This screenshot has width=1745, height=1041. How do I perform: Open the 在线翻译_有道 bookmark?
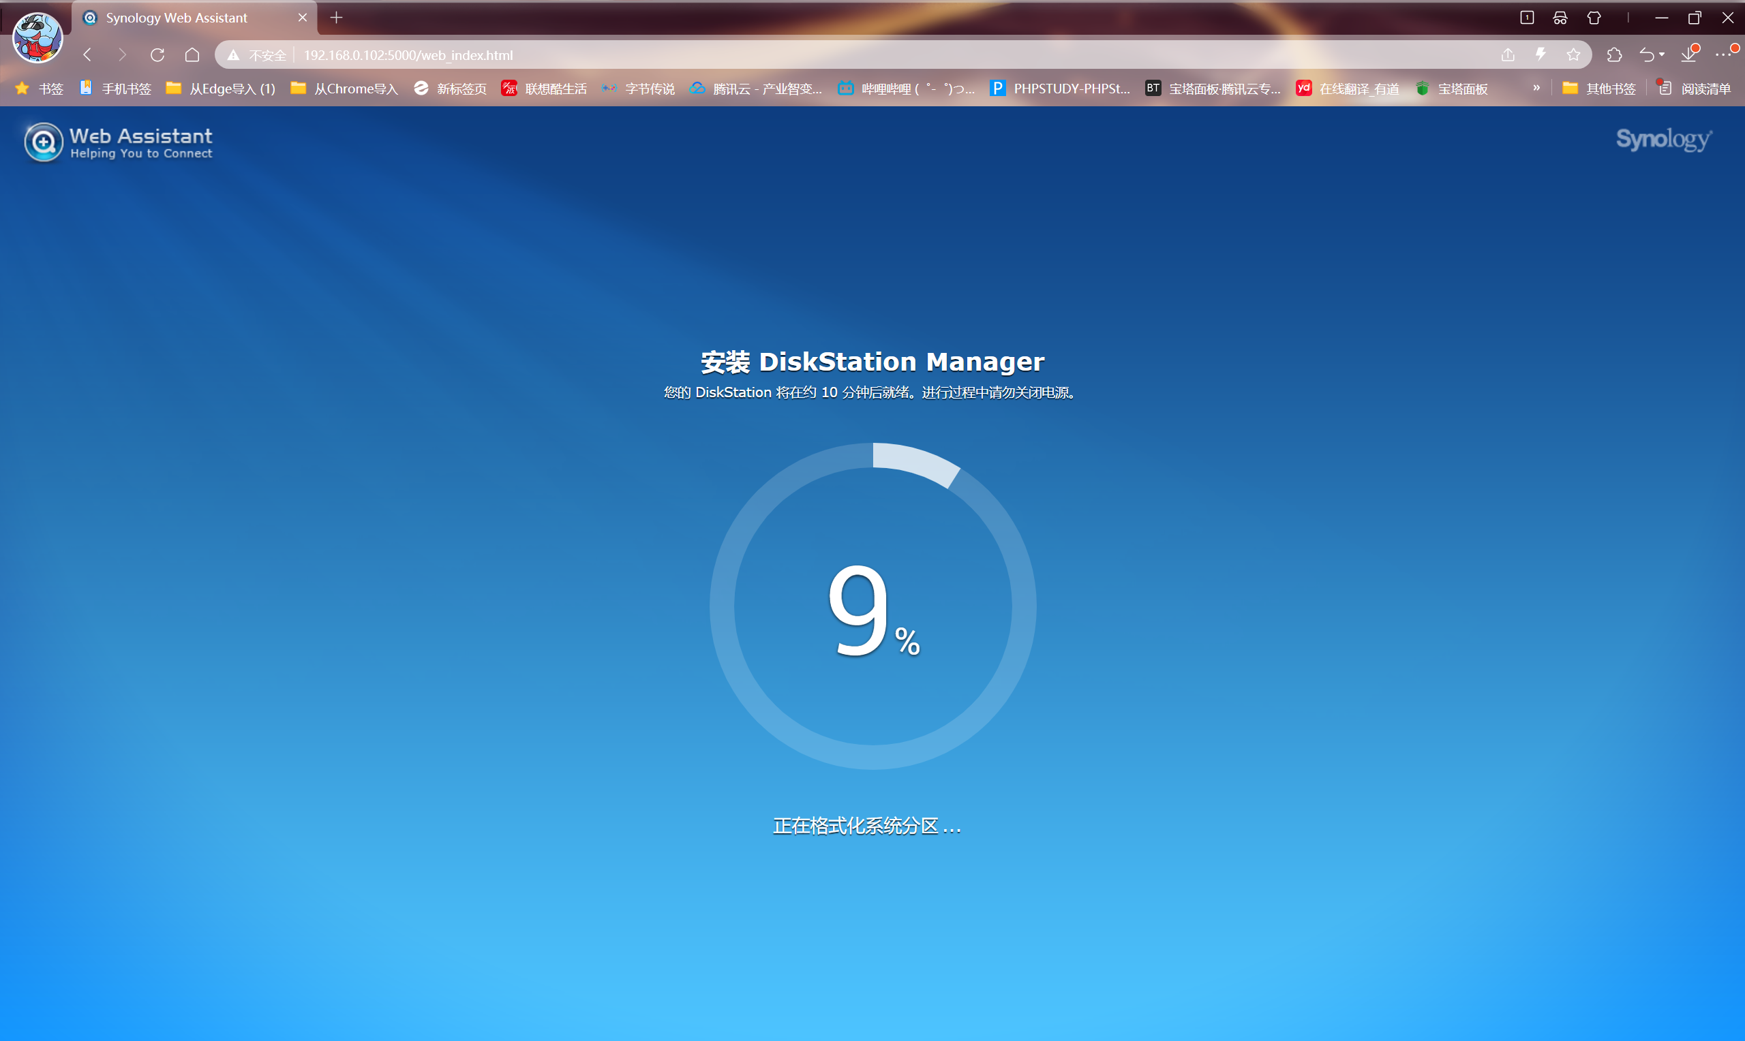[1347, 89]
